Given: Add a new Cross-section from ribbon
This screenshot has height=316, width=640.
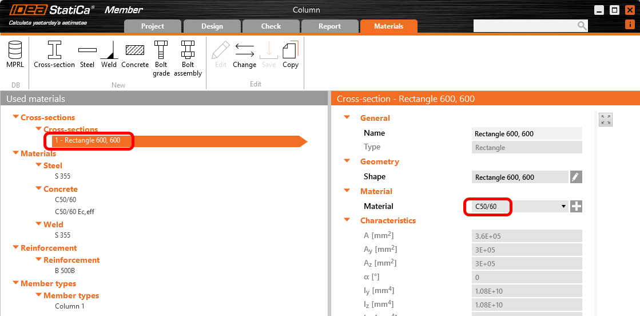Looking at the screenshot, I should pos(54,54).
